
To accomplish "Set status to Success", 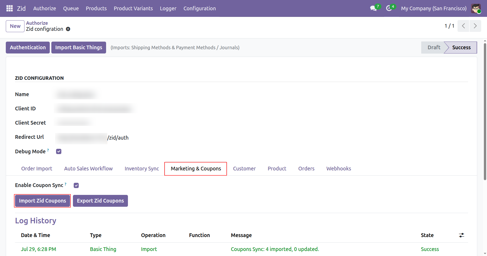I will pos(461,47).
